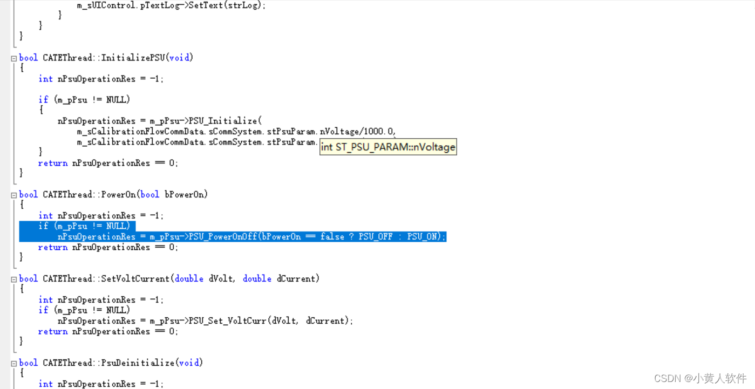
Task: Click 'return nPsuOperationRes == 0;' in PowerOn
Action: [x=108, y=247]
